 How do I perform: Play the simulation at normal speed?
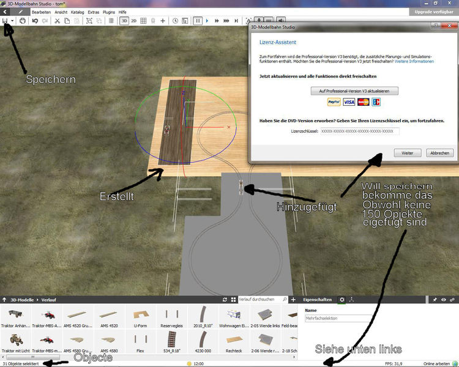tap(207, 21)
